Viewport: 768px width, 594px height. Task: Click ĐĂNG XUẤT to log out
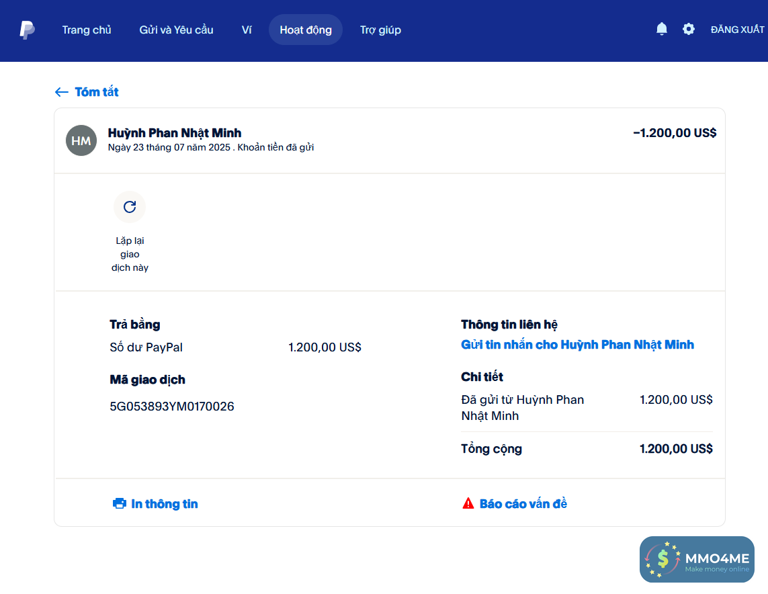737,30
